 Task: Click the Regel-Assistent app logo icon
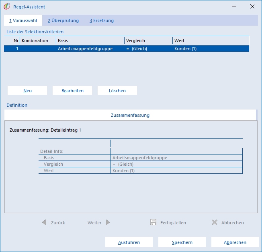(7, 6)
